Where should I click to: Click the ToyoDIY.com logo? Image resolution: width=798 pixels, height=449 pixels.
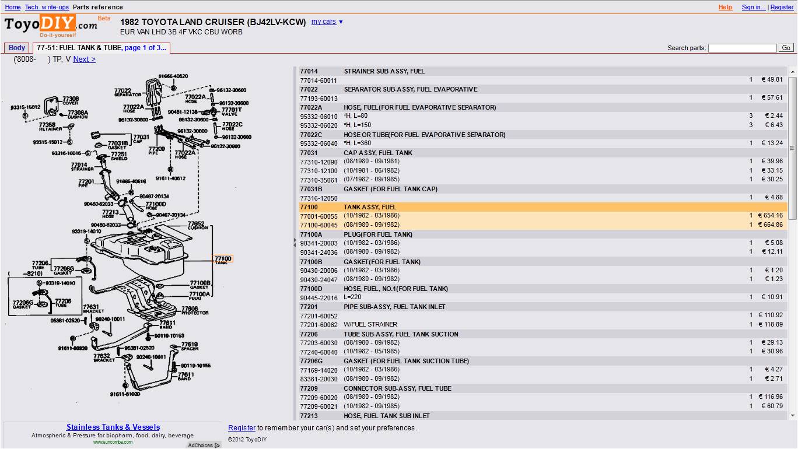[x=51, y=25]
